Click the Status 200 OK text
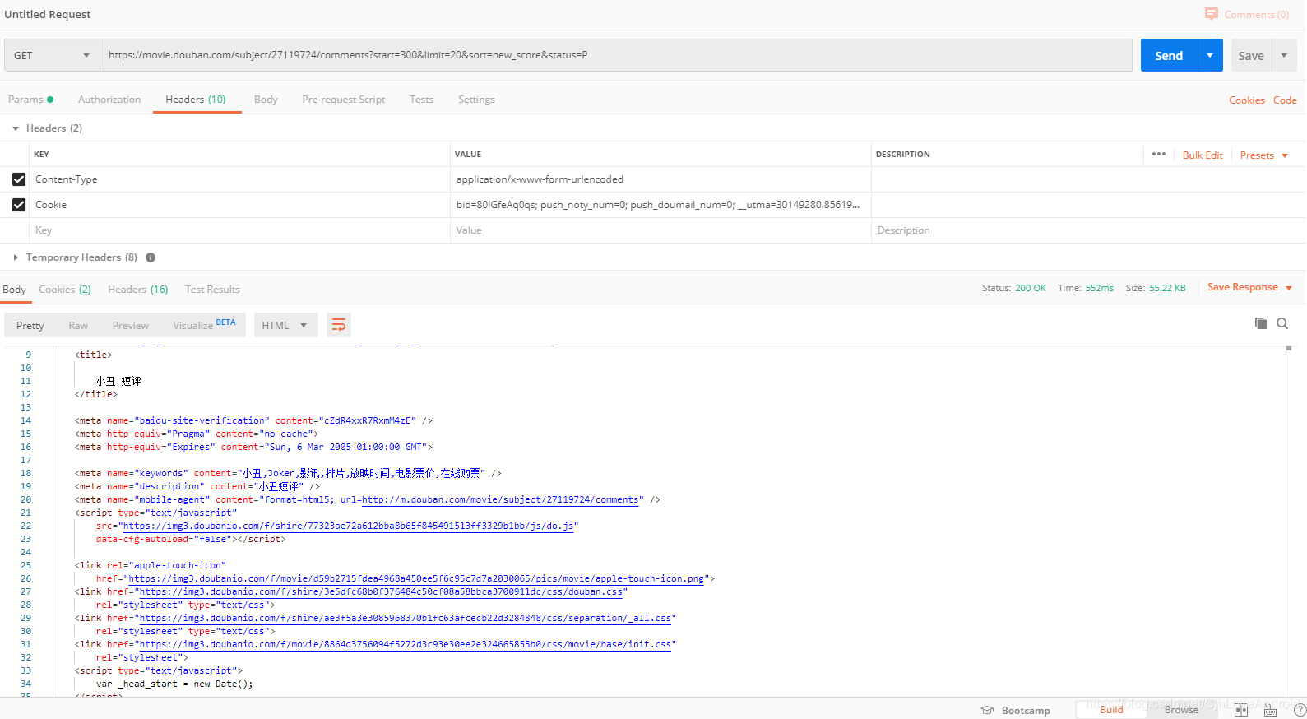The height and width of the screenshot is (719, 1307). coord(1013,288)
